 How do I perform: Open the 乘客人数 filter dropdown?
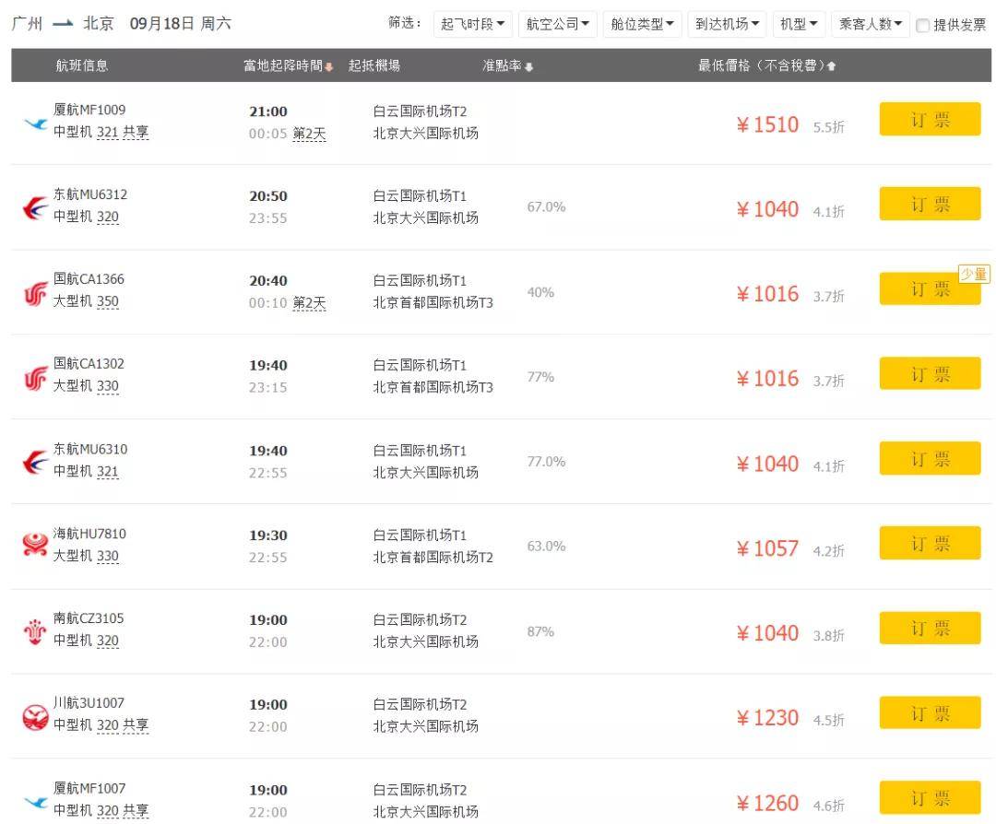click(871, 24)
